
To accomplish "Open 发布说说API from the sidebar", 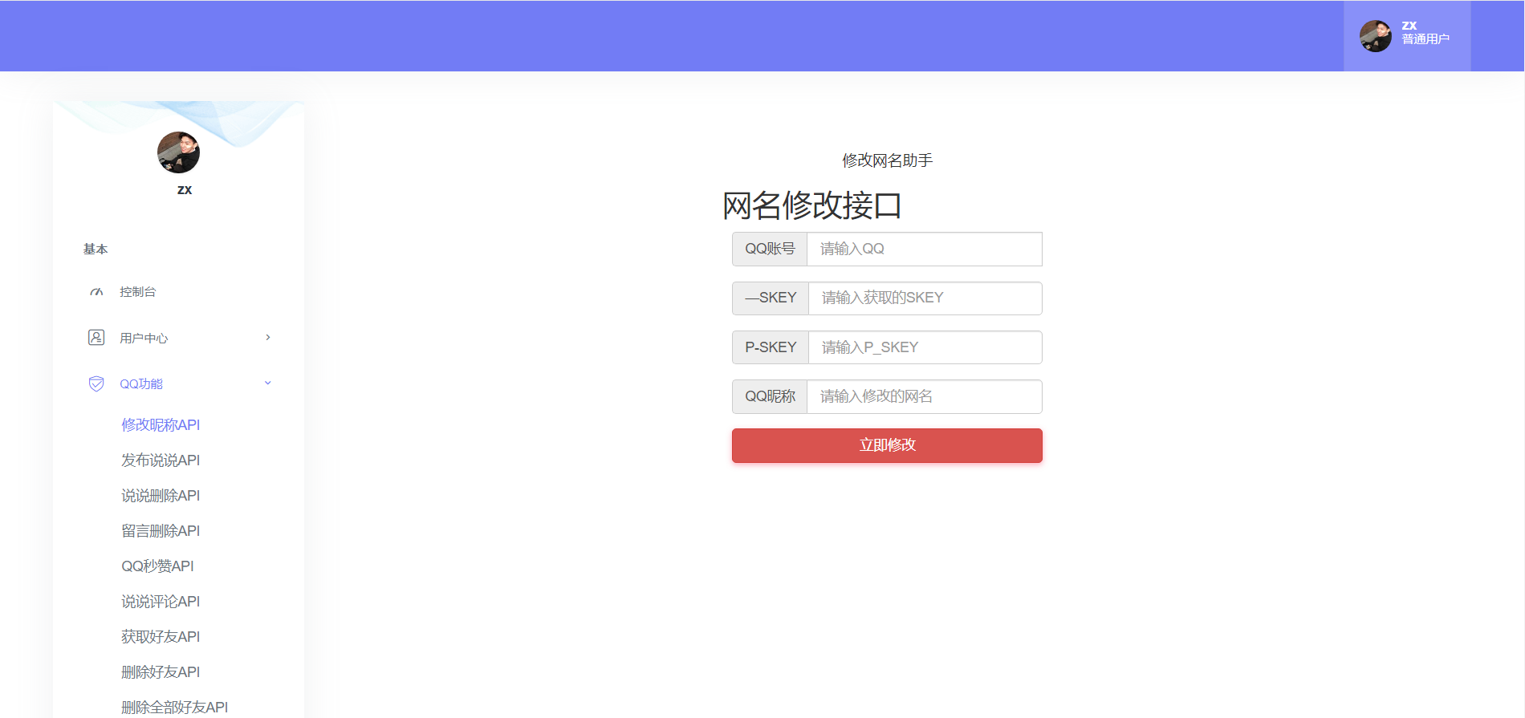I will click(x=161, y=460).
